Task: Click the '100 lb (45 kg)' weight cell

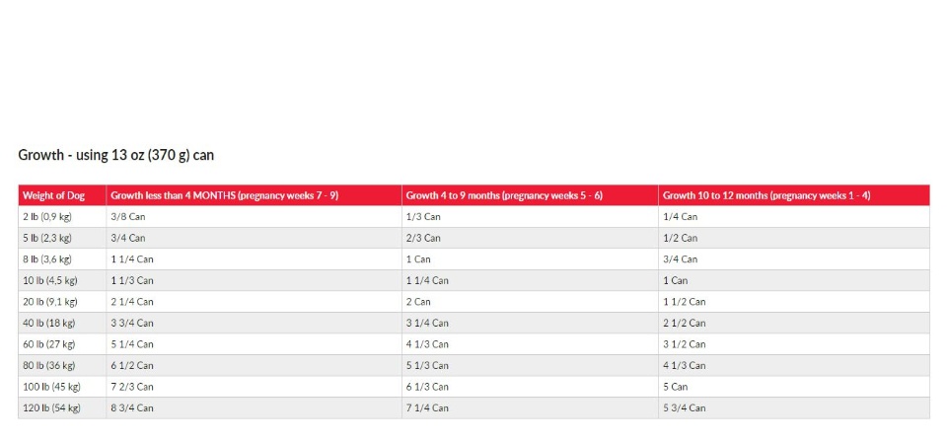Action: [51, 387]
